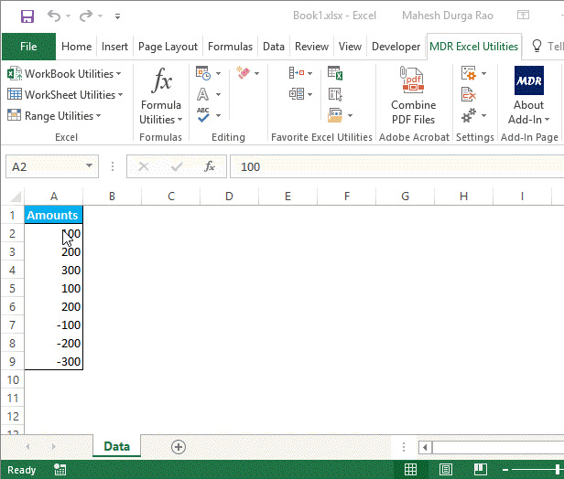Open the Redo history dropdown arrow
564x479 pixels.
pyautogui.click(x=101, y=16)
